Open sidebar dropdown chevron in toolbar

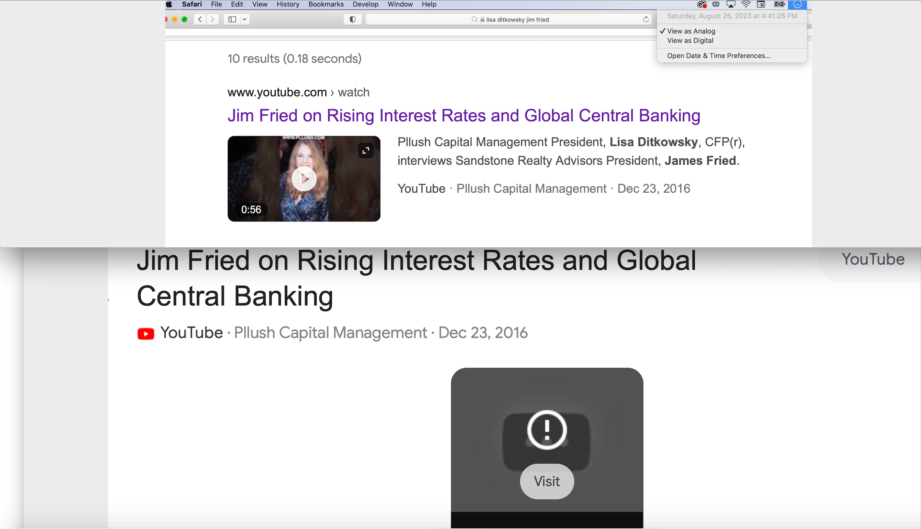[x=245, y=19]
